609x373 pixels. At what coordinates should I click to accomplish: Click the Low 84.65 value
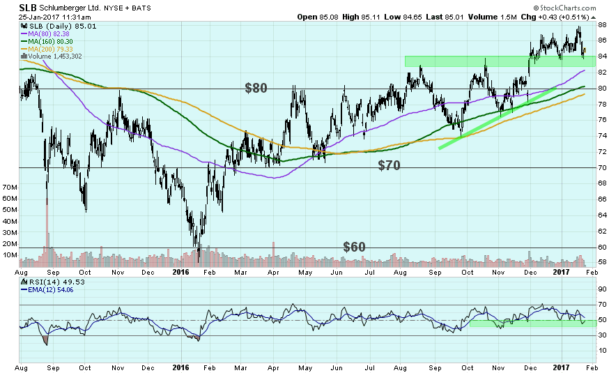403,17
